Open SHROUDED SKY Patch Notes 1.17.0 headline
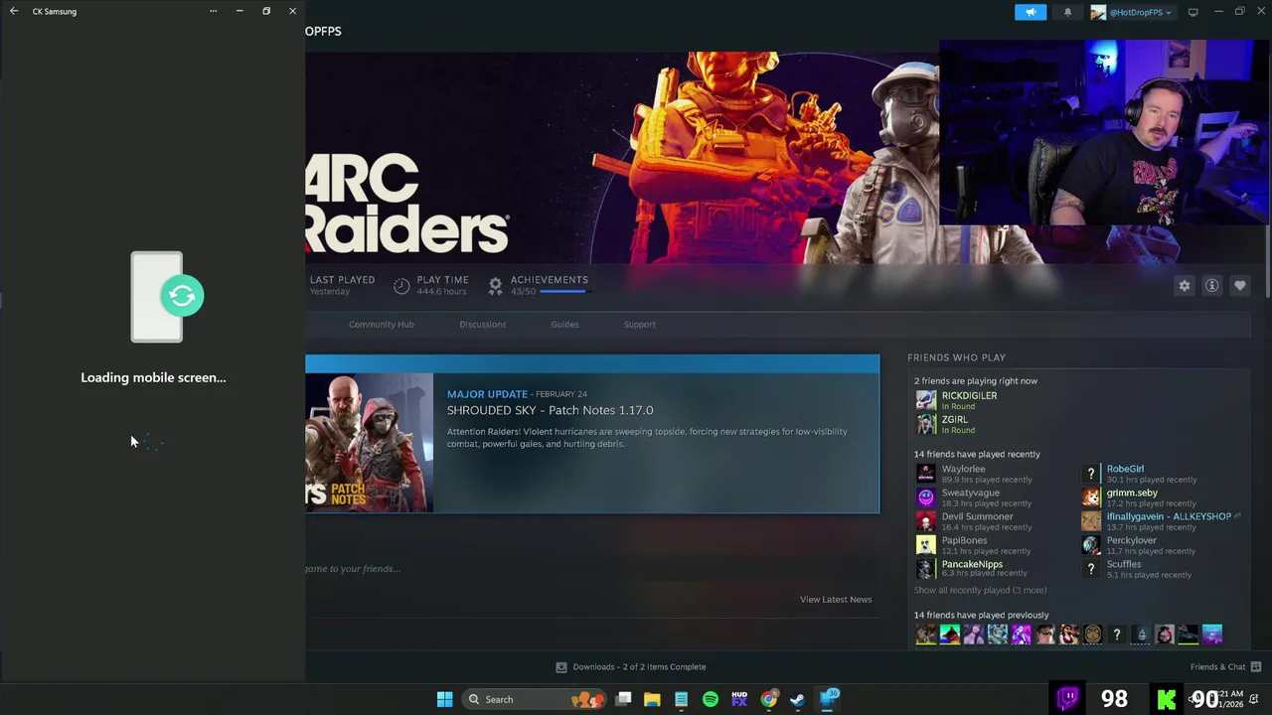 tap(550, 410)
